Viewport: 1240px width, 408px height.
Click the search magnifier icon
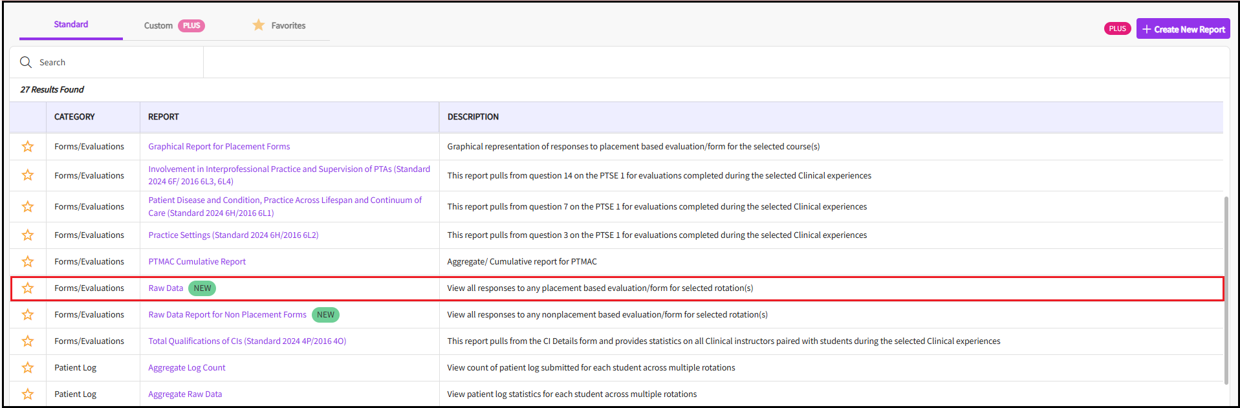tap(26, 62)
